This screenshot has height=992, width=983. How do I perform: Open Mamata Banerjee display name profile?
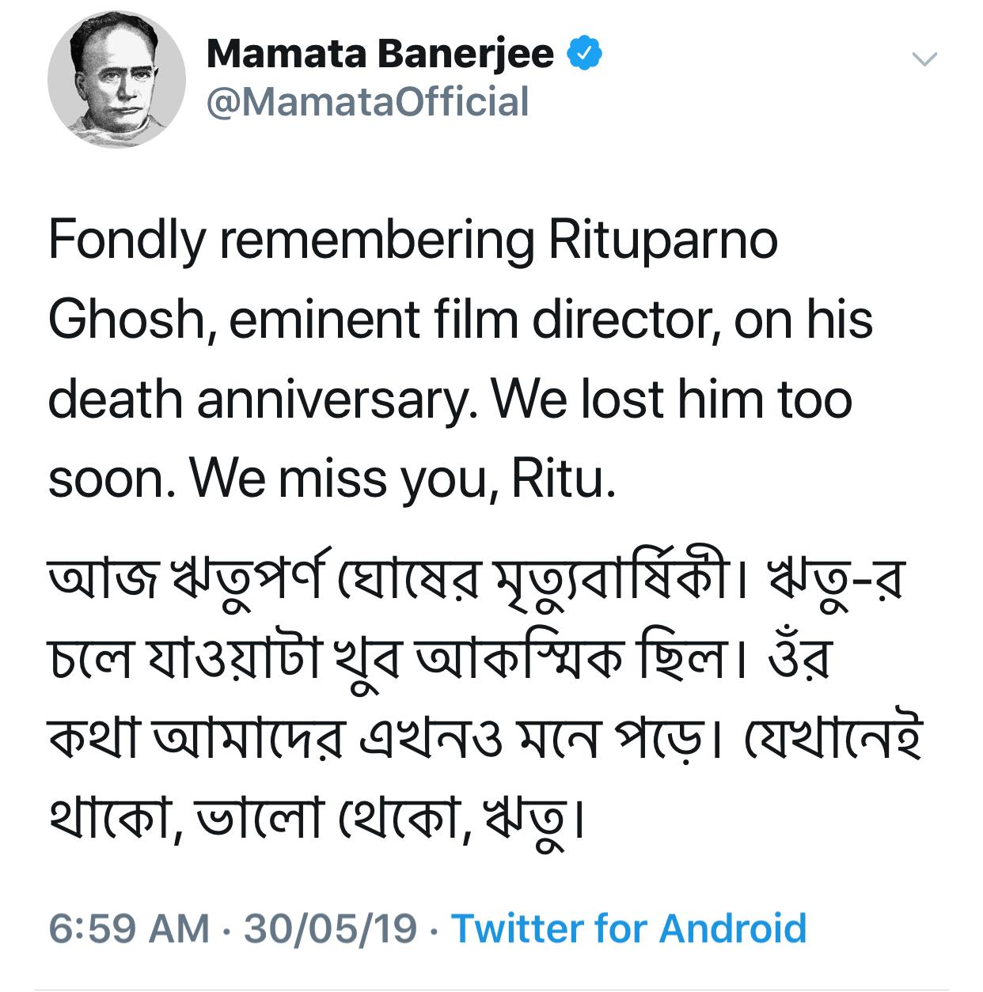pyautogui.click(x=380, y=55)
